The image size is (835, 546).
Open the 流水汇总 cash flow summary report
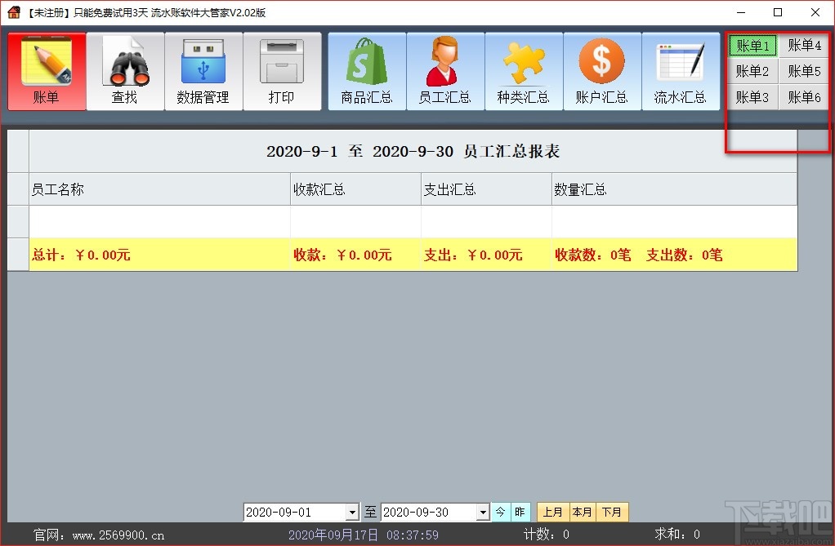click(x=681, y=69)
